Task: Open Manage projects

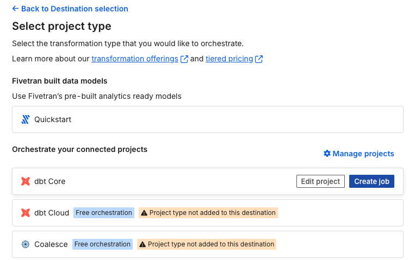Action: [363, 154]
